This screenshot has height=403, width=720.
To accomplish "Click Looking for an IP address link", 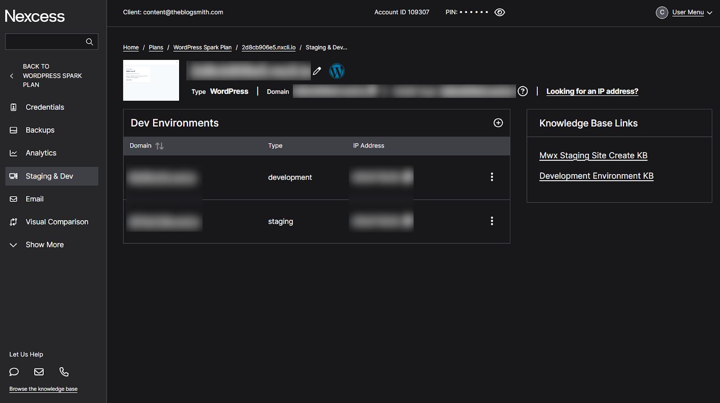I will click(x=592, y=91).
